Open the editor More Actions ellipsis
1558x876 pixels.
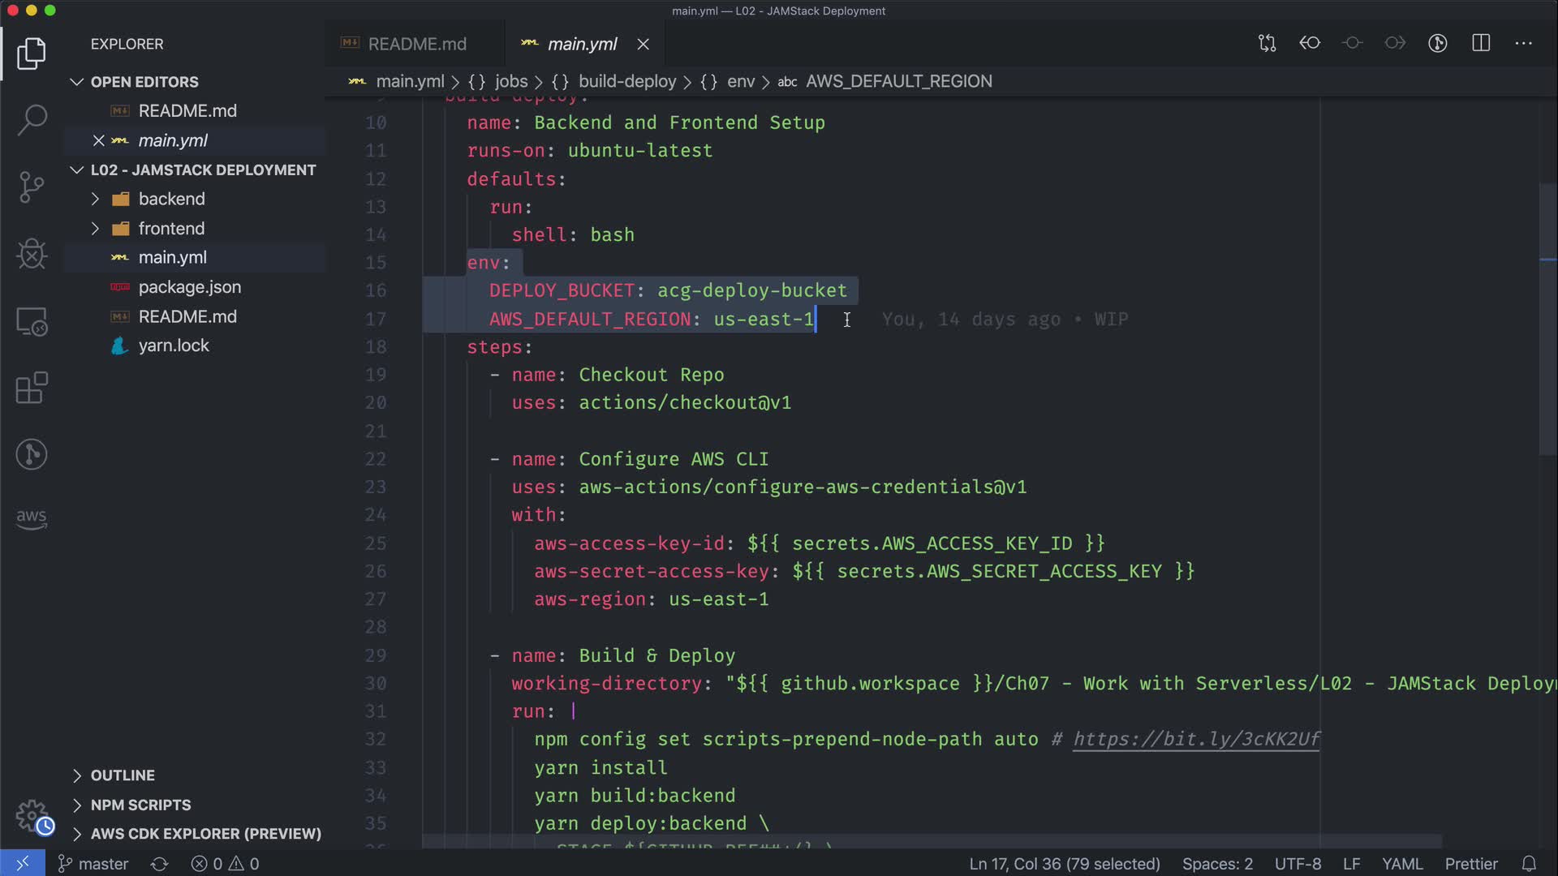click(x=1523, y=44)
